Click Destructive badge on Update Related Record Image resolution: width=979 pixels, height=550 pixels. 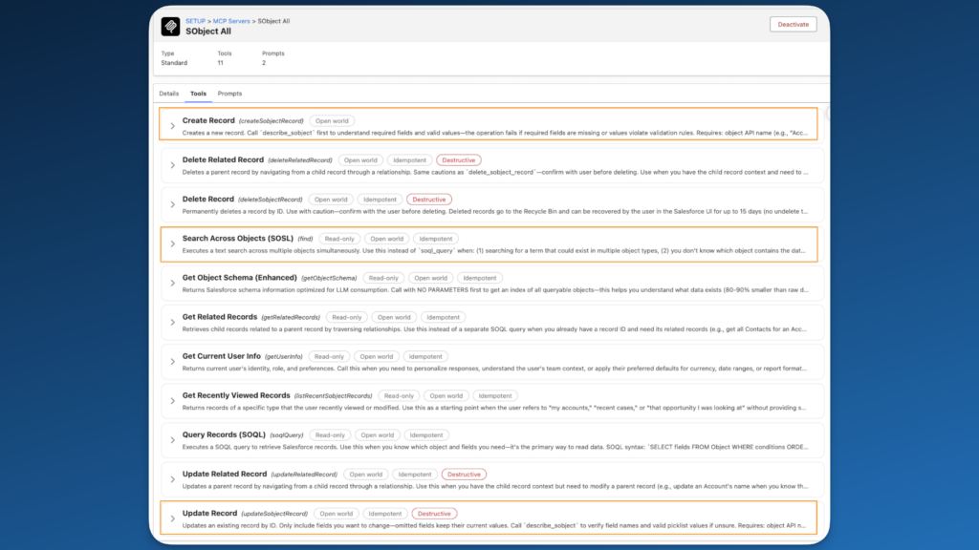pos(464,475)
